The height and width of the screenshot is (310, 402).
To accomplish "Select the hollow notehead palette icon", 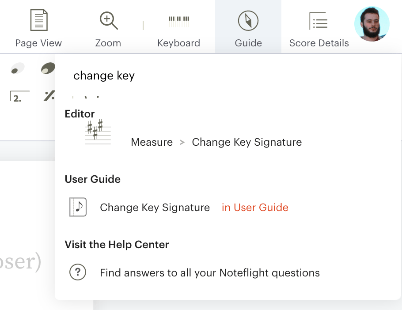I will click(x=18, y=68).
